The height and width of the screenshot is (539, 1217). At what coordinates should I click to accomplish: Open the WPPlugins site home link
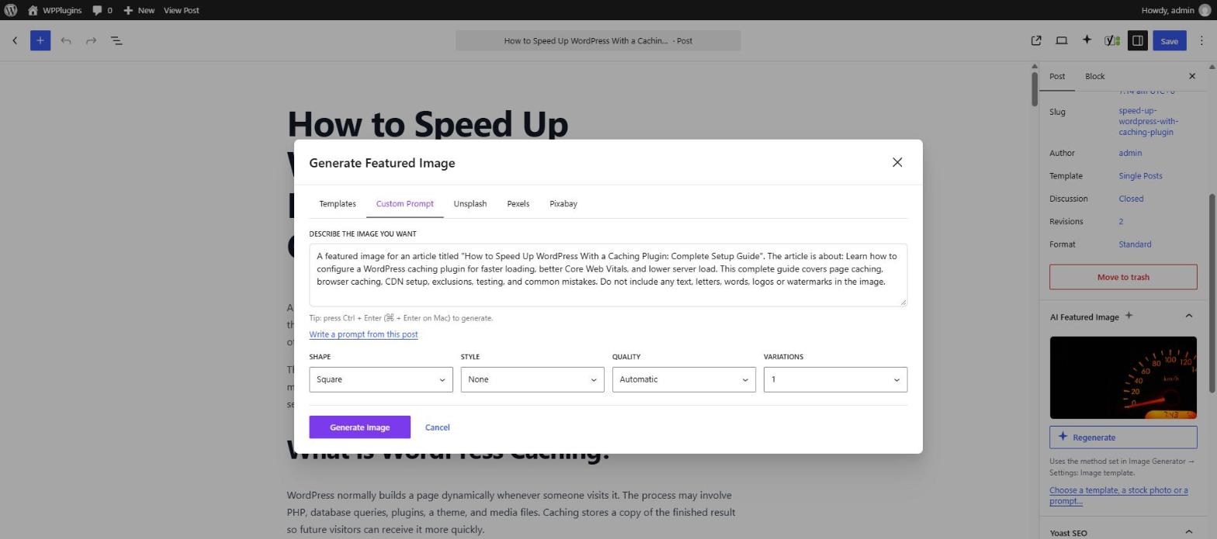point(54,10)
